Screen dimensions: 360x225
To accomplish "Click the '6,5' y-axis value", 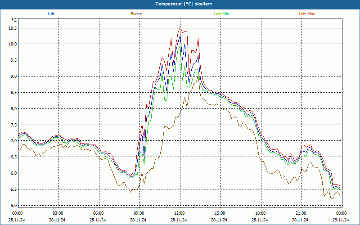I will click(14, 157).
